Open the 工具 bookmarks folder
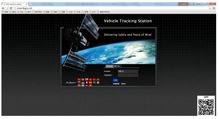 point(62,12)
